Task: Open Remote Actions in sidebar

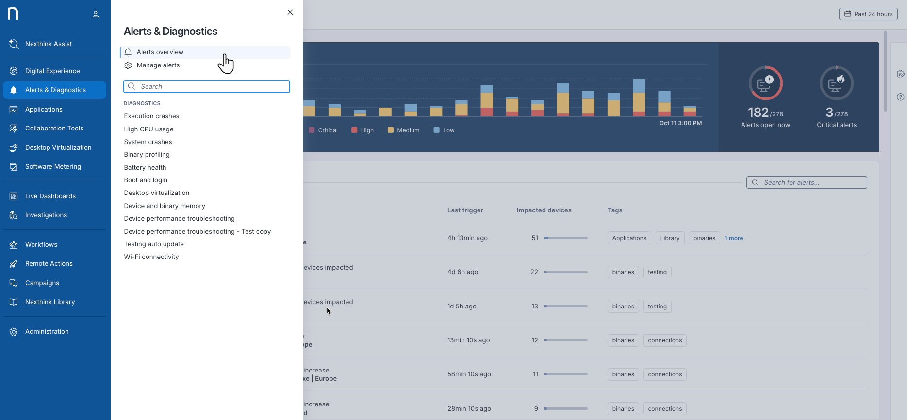Action: pyautogui.click(x=49, y=264)
